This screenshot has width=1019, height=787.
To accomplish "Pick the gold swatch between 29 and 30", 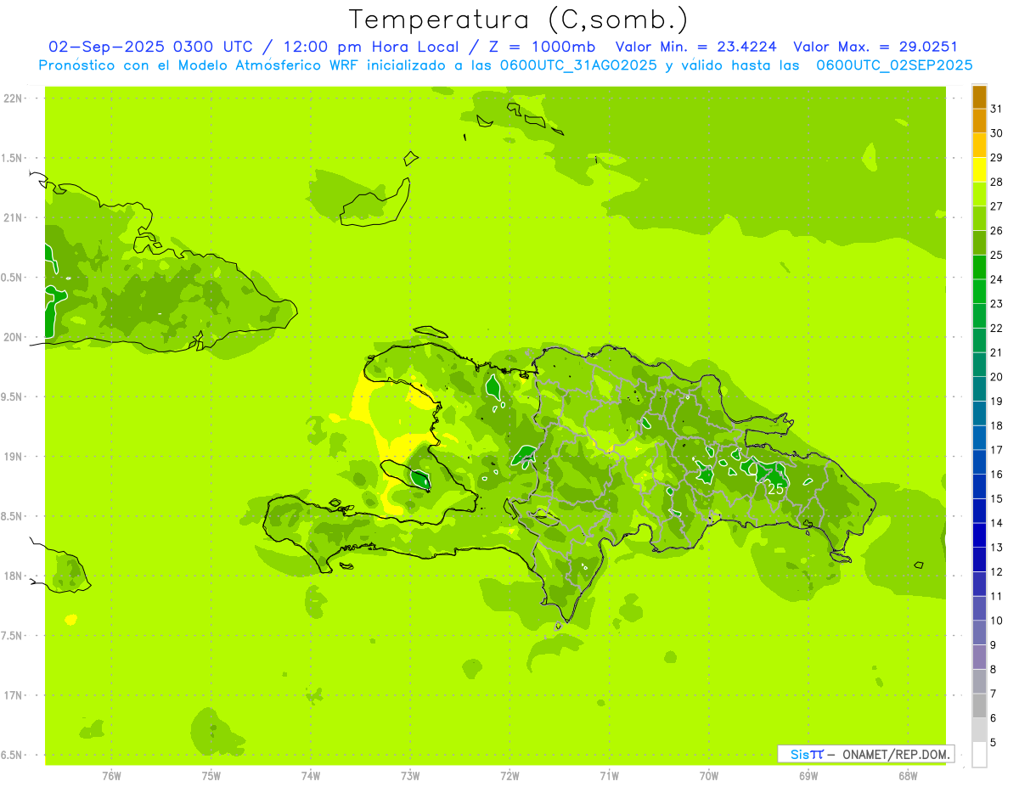I will [979, 145].
